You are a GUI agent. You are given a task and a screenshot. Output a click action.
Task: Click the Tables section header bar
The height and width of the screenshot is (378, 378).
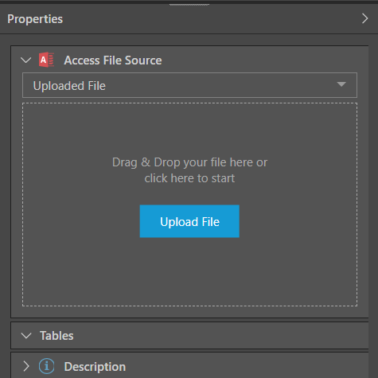point(189,336)
